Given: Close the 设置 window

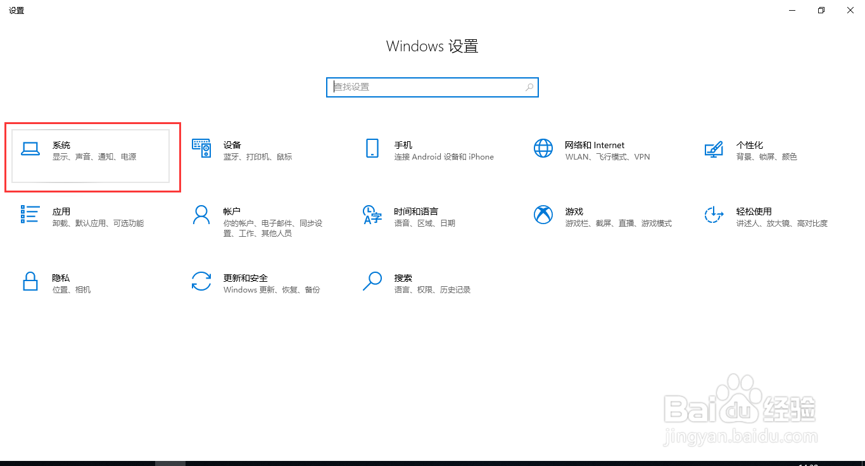Looking at the screenshot, I should [850, 10].
